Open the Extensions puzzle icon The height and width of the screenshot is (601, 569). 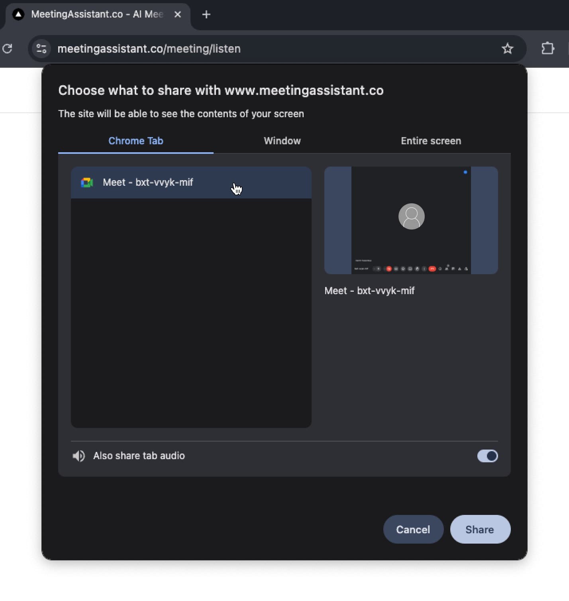548,49
